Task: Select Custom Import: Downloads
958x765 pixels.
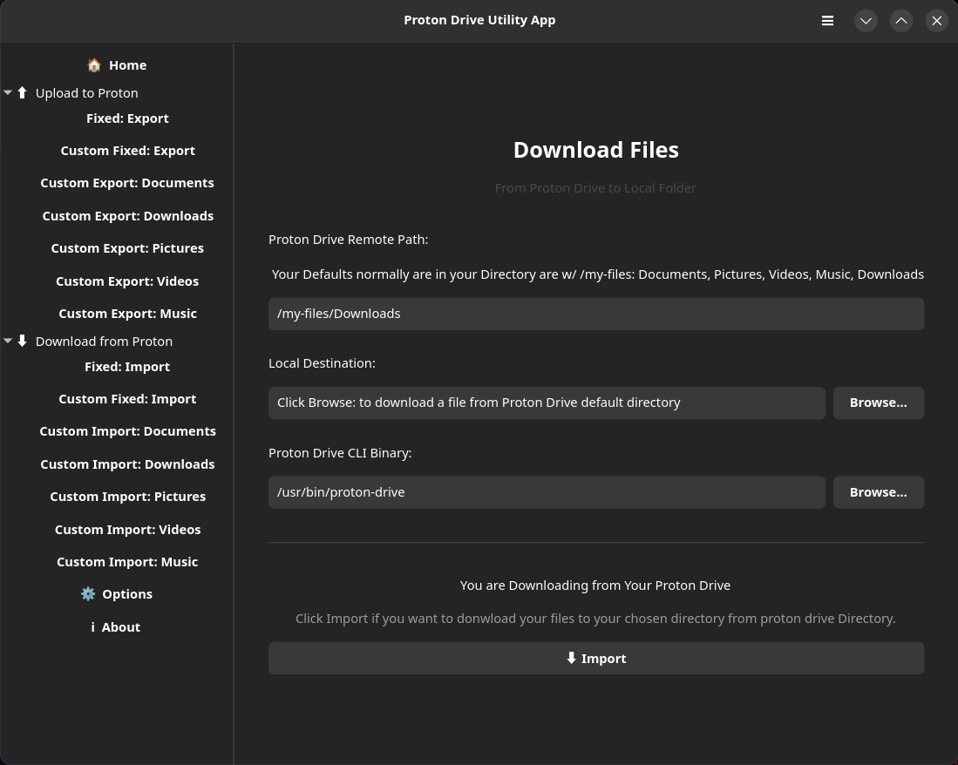Action: pyautogui.click(x=127, y=464)
